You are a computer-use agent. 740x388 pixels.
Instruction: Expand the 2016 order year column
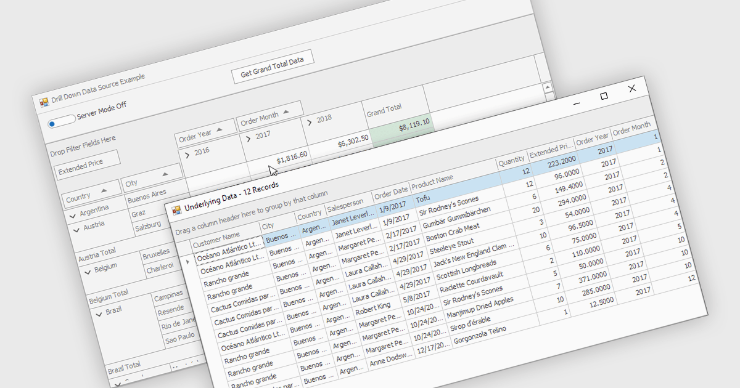[x=187, y=155]
